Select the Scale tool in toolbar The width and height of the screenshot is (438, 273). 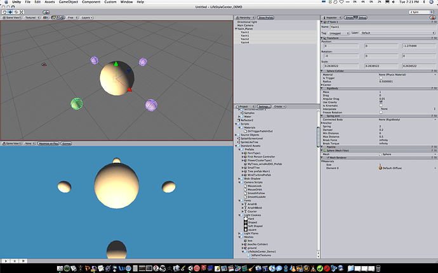click(x=21, y=11)
